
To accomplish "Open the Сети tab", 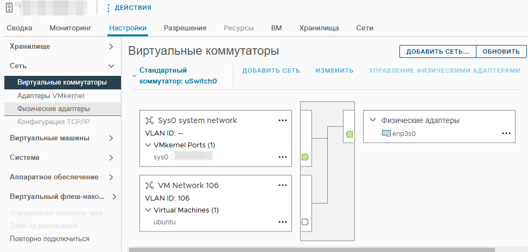I will point(365,28).
